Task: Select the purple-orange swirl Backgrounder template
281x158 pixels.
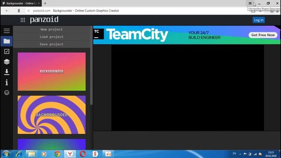Action: 52,115
